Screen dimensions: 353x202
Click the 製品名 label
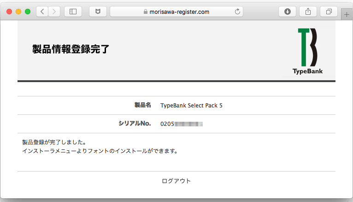143,105
